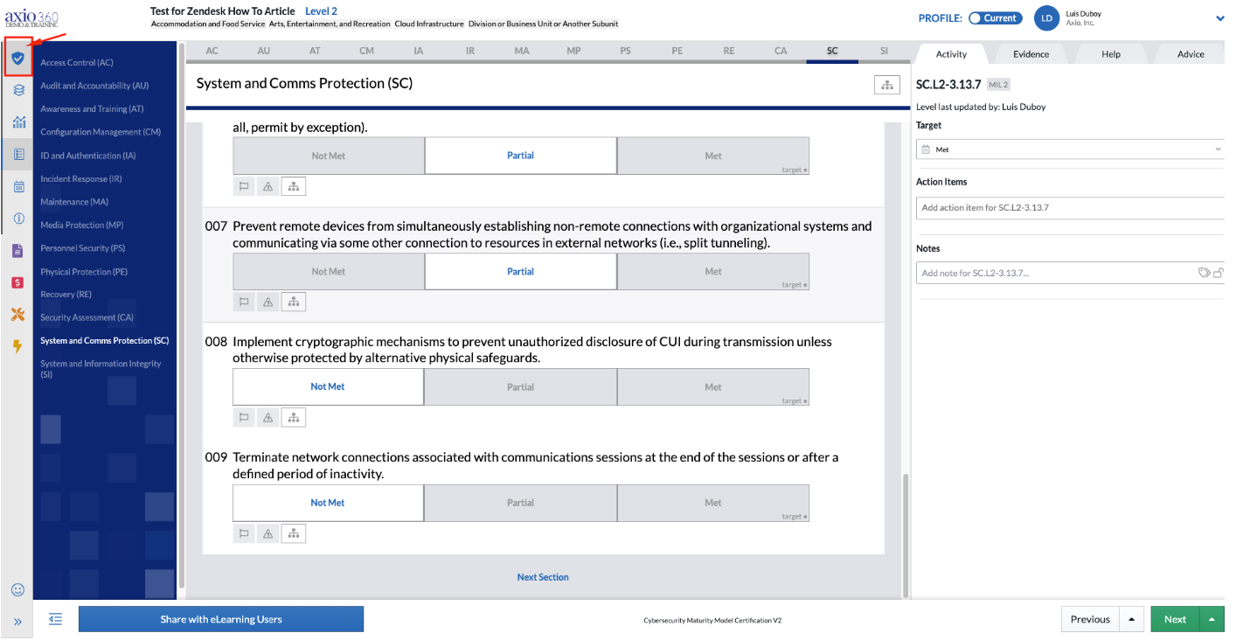Jump to the AC domain tab
Image resolution: width=1236 pixels, height=640 pixels.
[212, 51]
